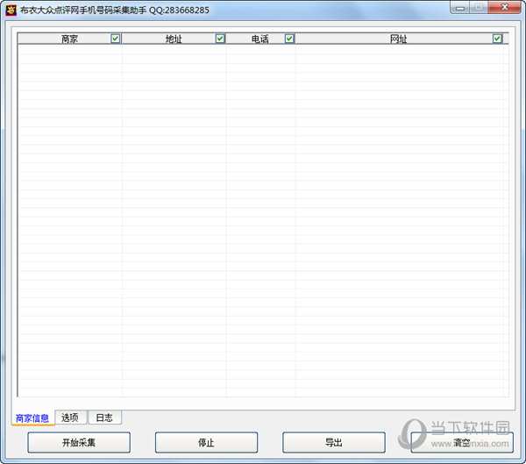Click the 网址 column header
Viewport: 526px width, 464px height.
point(399,39)
